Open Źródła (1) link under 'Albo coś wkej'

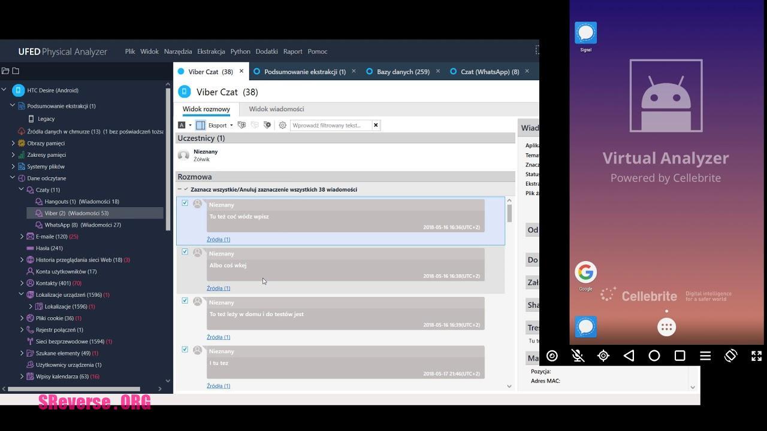pyautogui.click(x=218, y=288)
